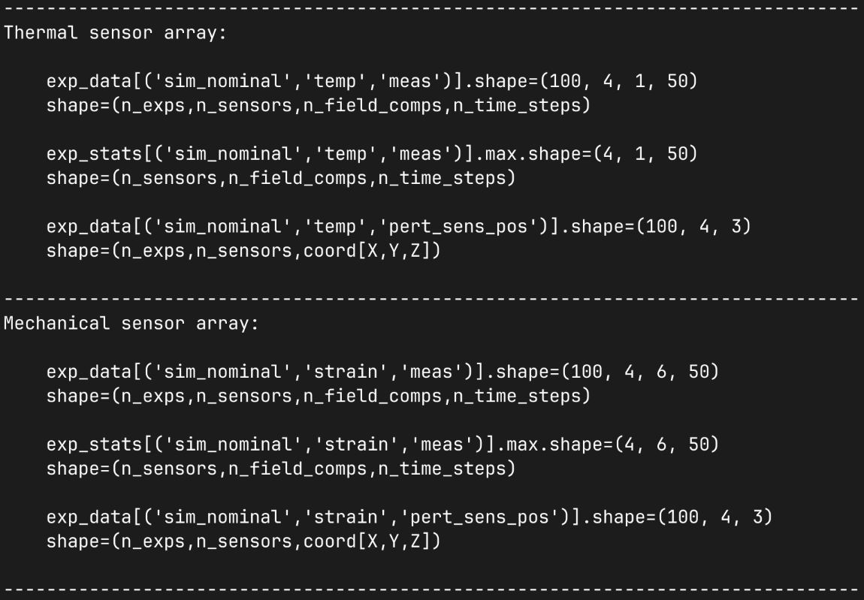Screen dimensions: 864x600
Task: Click the first n_exps shape description under Thermal
Action: coord(319,105)
